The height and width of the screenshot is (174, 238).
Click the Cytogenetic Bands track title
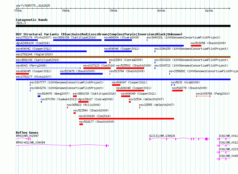pos(32,20)
